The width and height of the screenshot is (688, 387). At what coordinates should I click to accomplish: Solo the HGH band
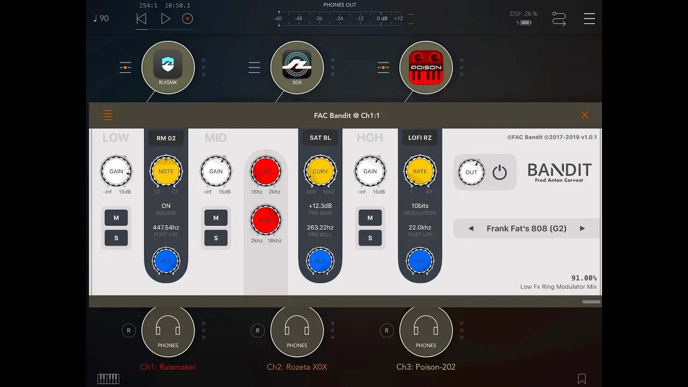370,238
